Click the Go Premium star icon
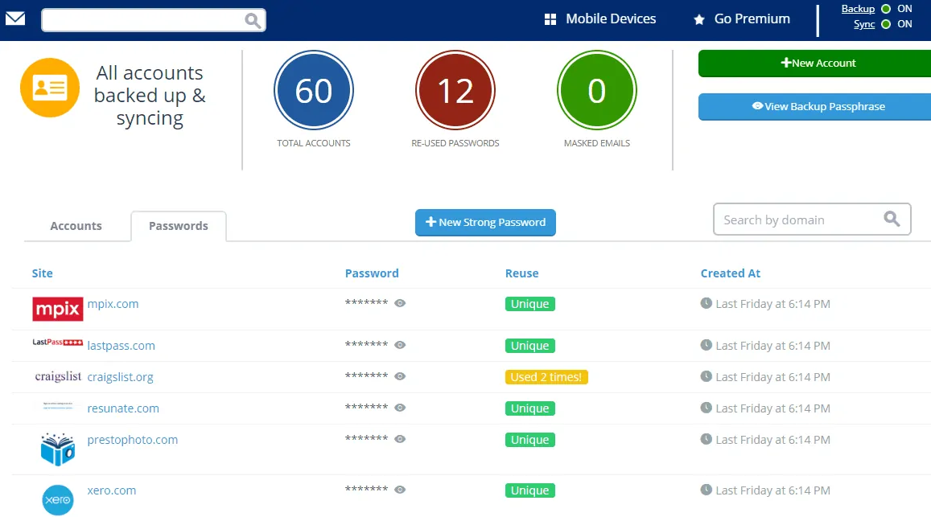 [699, 19]
